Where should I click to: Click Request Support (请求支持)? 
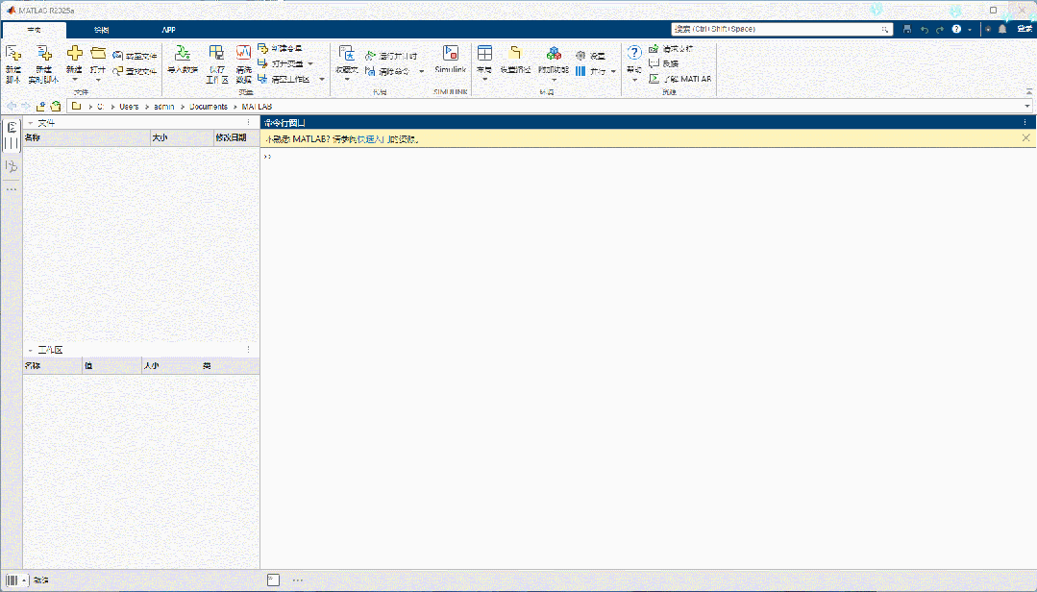(x=671, y=48)
